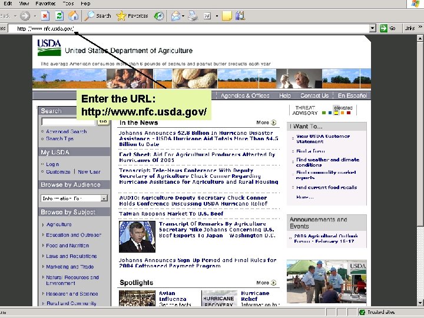Open the Search toolbar button
This screenshot has width=424, height=318.
[98, 16]
